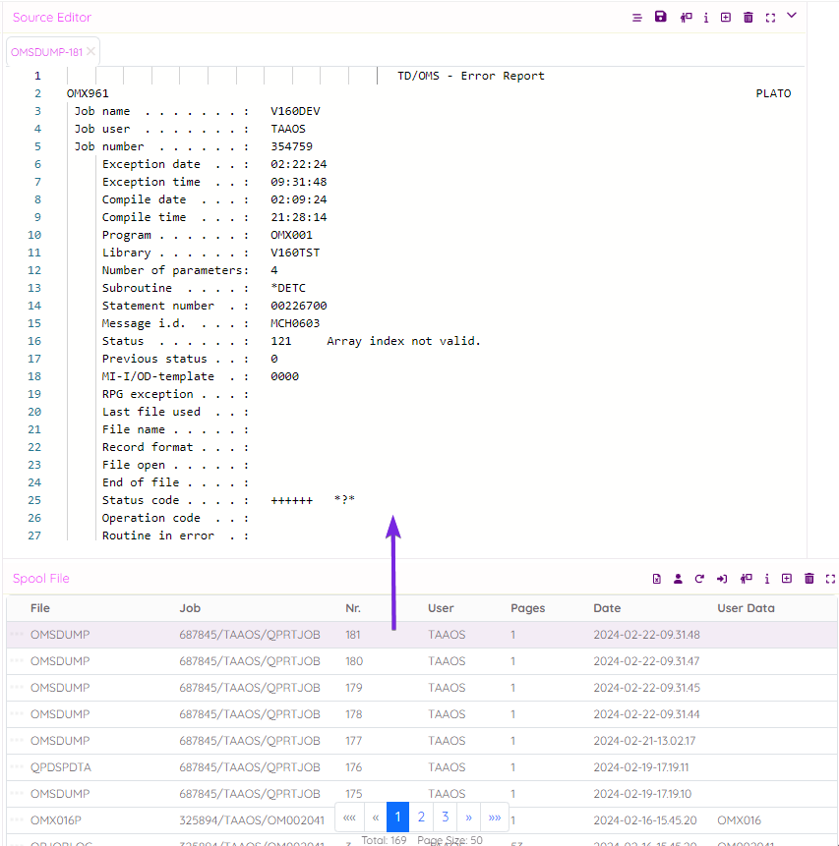Select spool file row number 178
This screenshot has width=839, height=846.
tap(352, 714)
